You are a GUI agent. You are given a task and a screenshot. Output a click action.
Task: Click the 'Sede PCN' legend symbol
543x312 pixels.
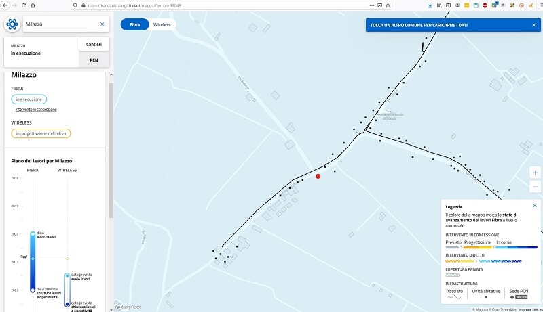click(x=519, y=297)
